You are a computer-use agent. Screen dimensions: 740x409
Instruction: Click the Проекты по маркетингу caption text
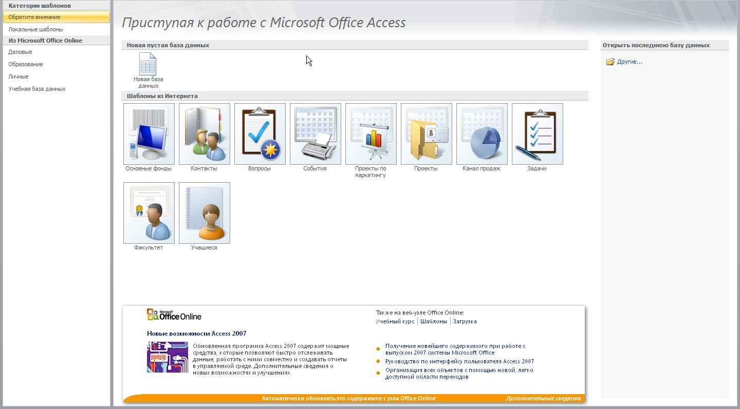coord(371,172)
